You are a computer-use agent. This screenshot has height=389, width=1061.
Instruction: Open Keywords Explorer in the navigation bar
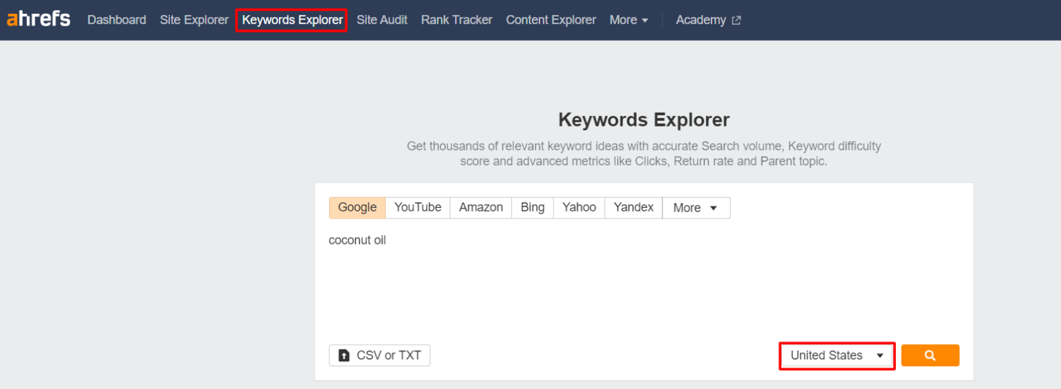(291, 20)
